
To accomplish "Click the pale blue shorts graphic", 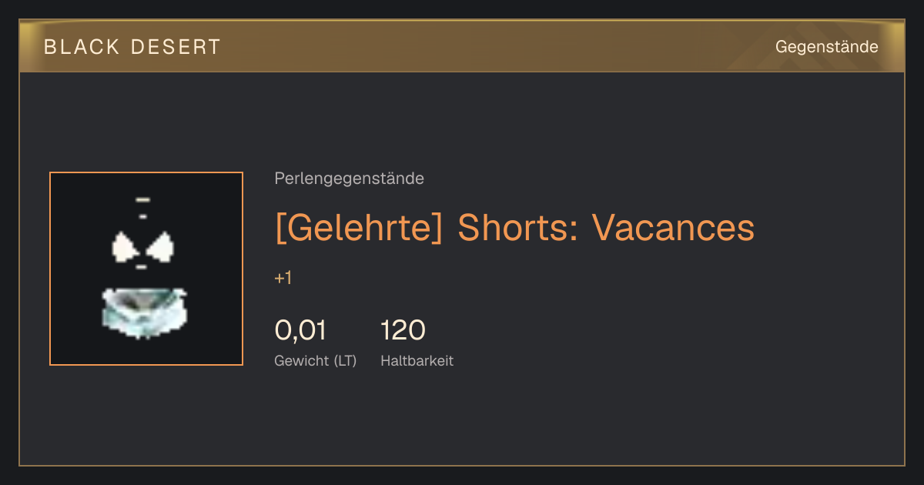I will (x=144, y=312).
